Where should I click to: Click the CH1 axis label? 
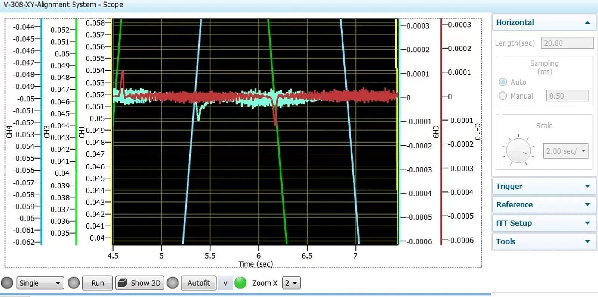(x=82, y=132)
